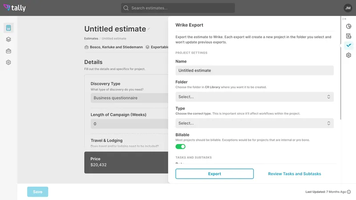The height and width of the screenshot is (200, 356).
Task: Click the Untitled estimate page title
Action: tap(115, 29)
